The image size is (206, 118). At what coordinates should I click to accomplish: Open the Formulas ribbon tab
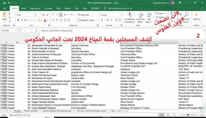coord(48,8)
